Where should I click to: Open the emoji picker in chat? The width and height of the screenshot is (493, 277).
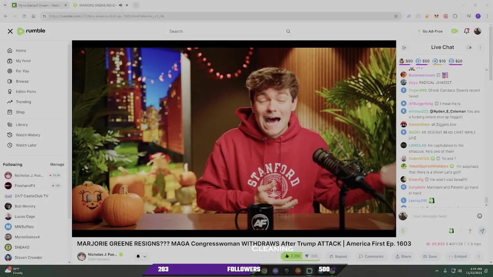(480, 216)
